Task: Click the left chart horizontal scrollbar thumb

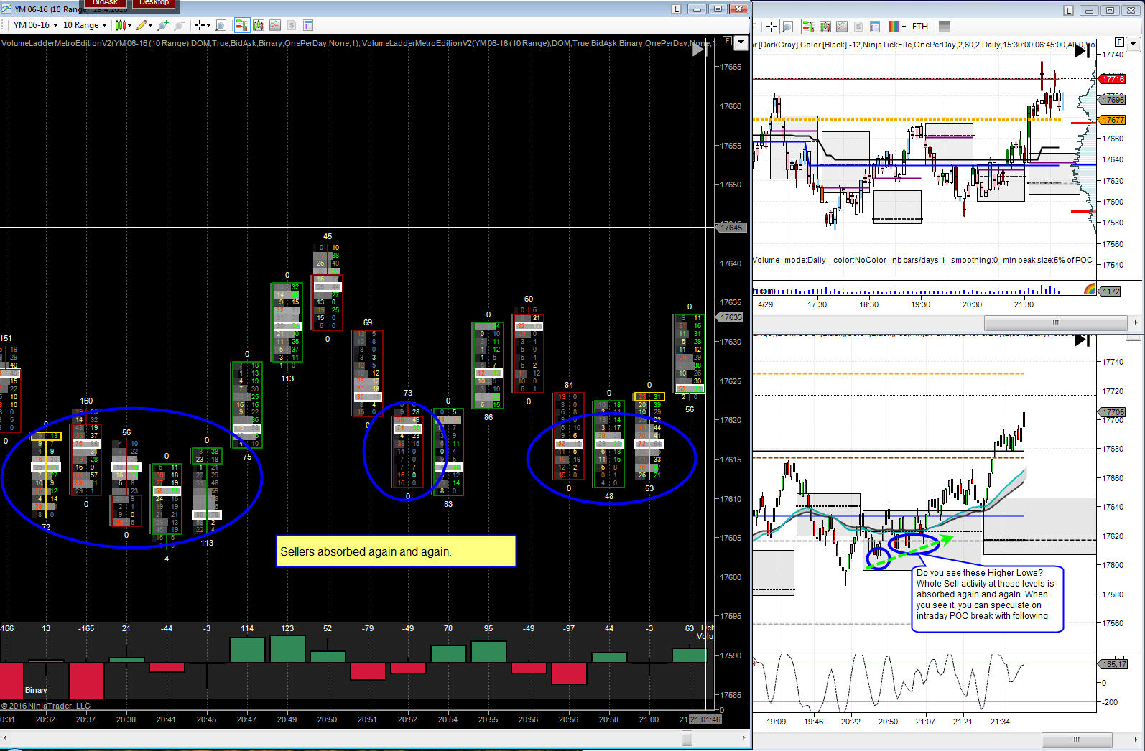Action: (x=687, y=737)
